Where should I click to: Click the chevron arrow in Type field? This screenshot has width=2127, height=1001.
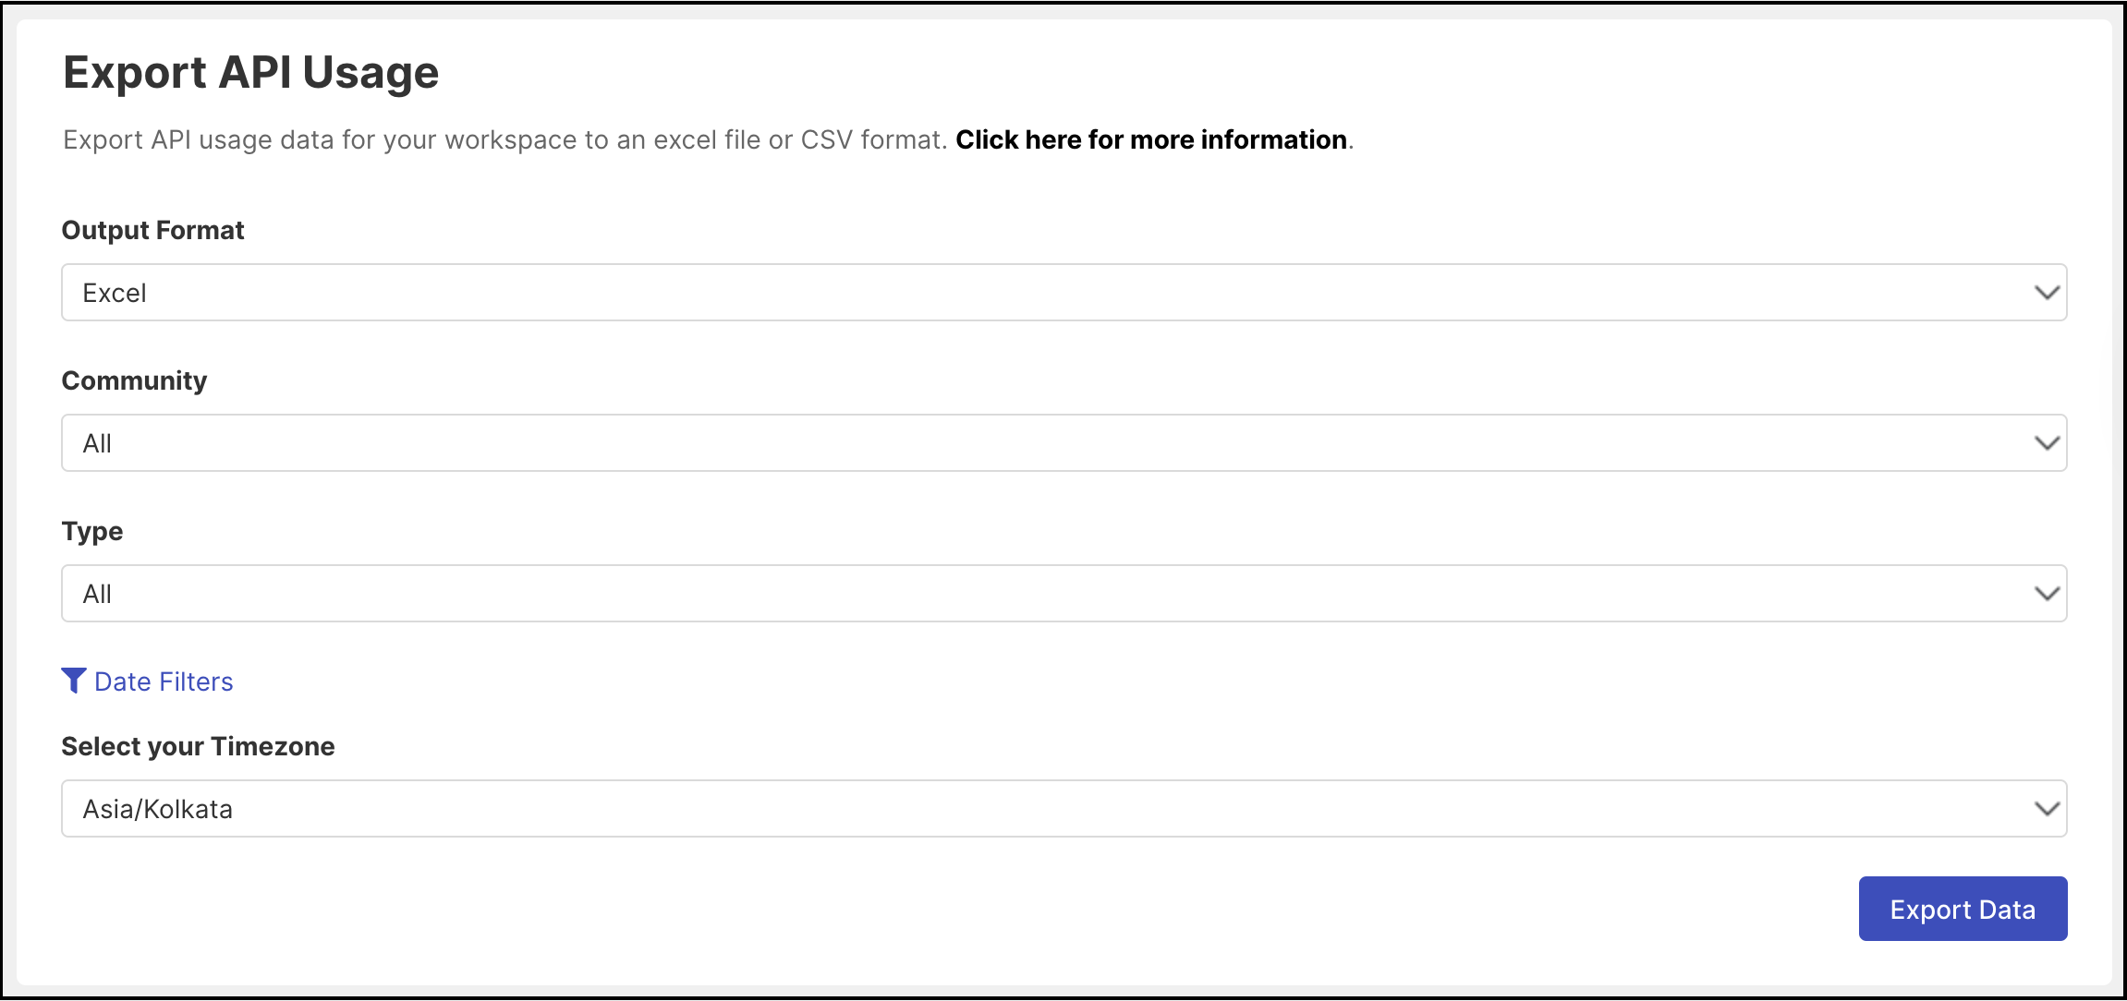click(x=2047, y=594)
